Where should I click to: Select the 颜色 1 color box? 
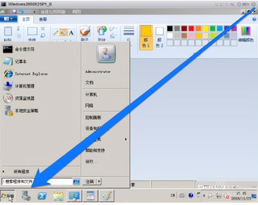coord(146,37)
